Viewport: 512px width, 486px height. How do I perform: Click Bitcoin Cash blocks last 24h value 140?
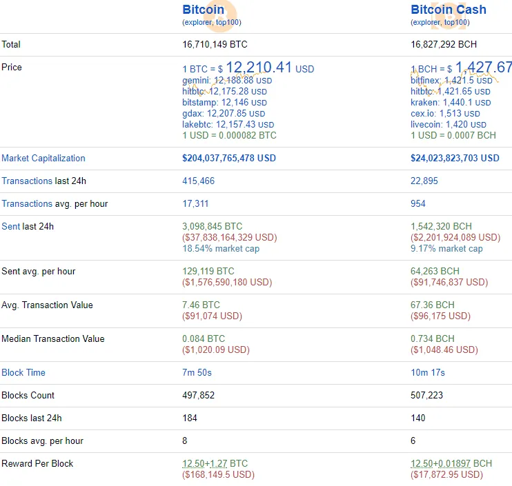coord(418,418)
